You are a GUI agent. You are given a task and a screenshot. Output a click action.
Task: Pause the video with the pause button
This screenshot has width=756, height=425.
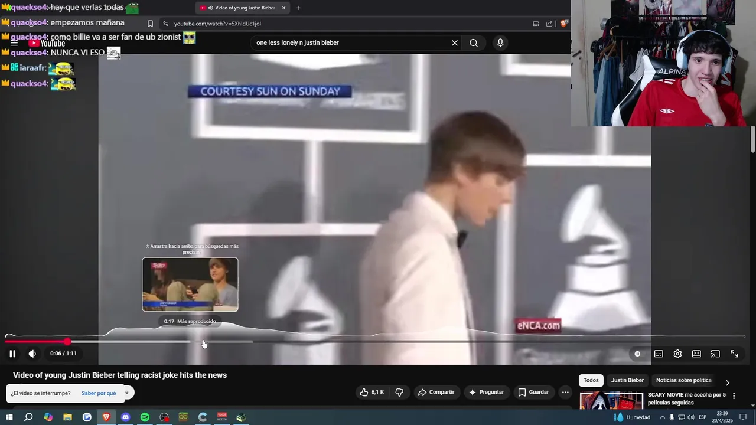point(12,354)
